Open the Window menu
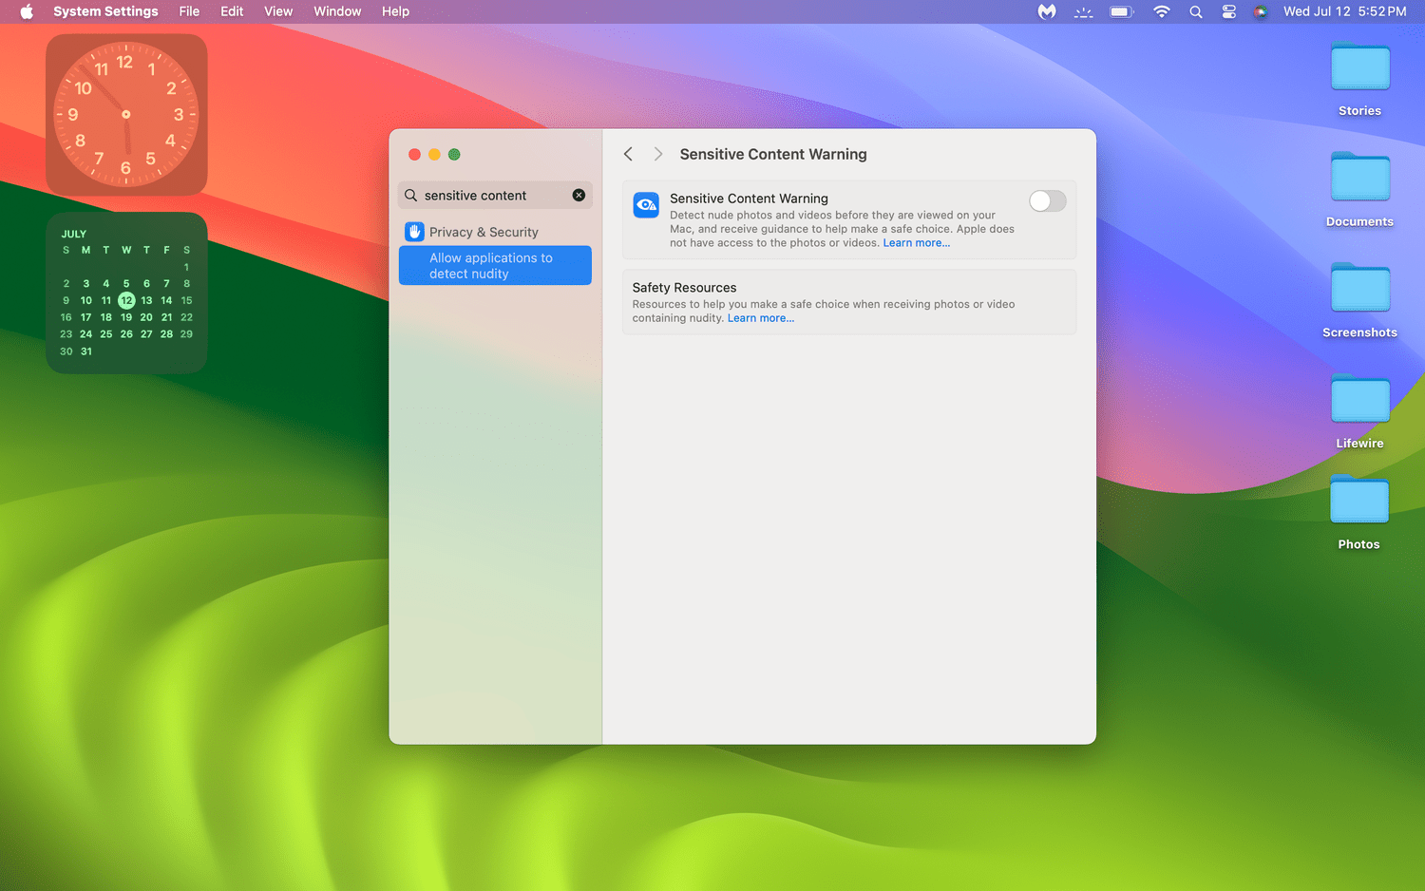The image size is (1425, 891). pyautogui.click(x=337, y=11)
